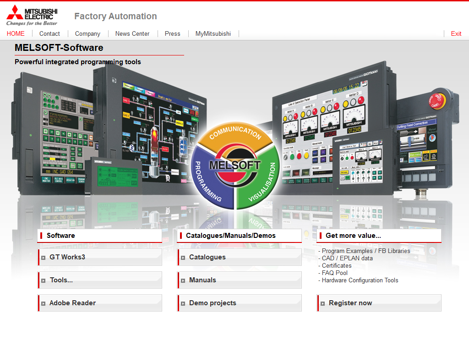
Task: Open the MyMitsubishi menu item
Action: [213, 33]
